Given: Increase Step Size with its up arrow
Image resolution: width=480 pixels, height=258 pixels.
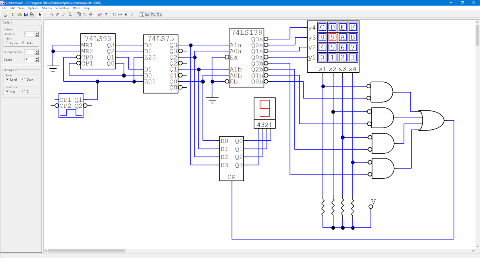Looking at the screenshot, I should (37, 33).
